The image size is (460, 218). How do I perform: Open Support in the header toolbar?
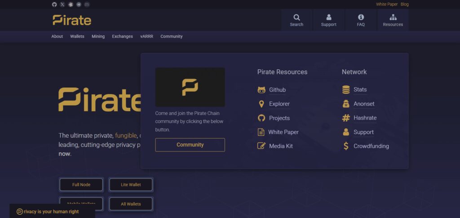pyautogui.click(x=328, y=20)
